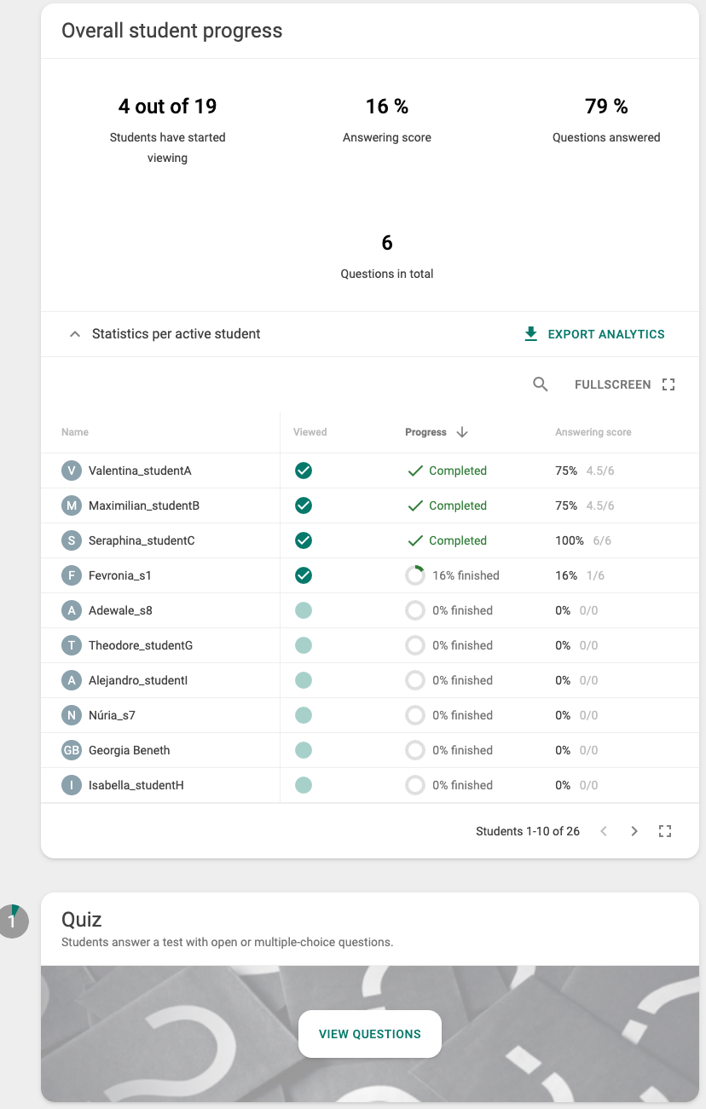Click Seraphina_studentC's viewed checkmark
This screenshot has width=706, height=1109.
click(303, 540)
